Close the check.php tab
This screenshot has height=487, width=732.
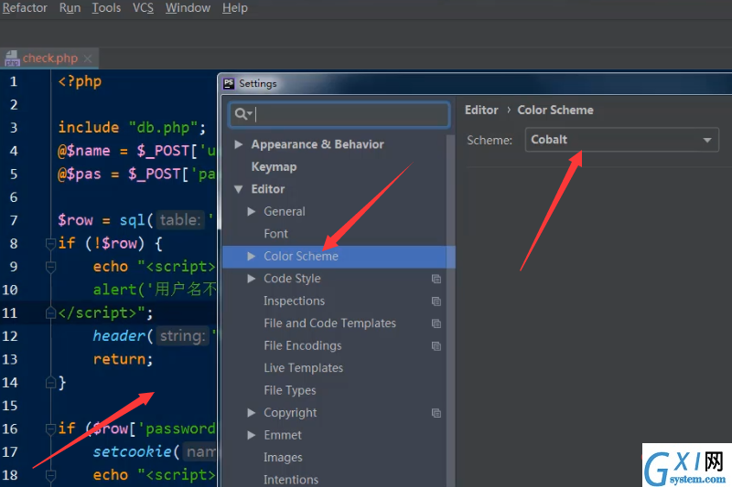point(87,58)
